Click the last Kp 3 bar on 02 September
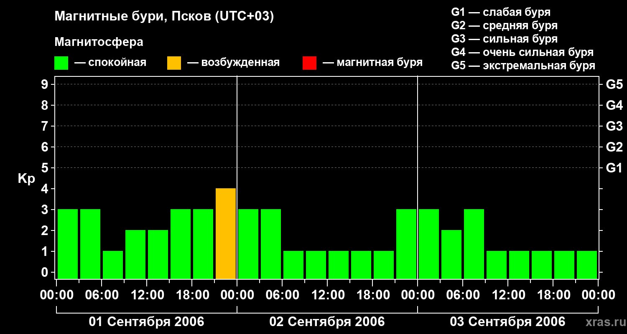 pos(406,244)
